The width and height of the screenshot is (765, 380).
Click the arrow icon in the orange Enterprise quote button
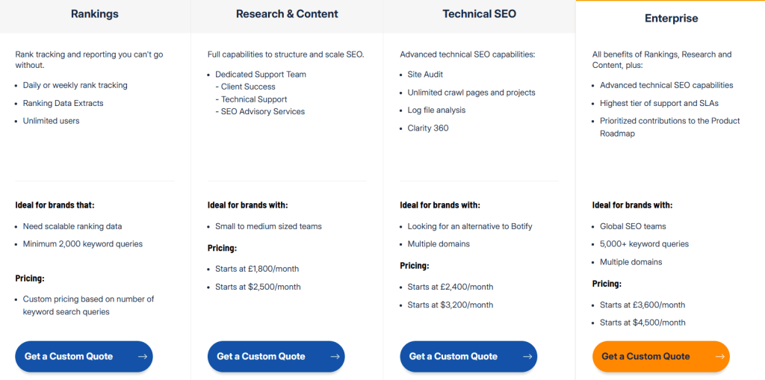[719, 357]
